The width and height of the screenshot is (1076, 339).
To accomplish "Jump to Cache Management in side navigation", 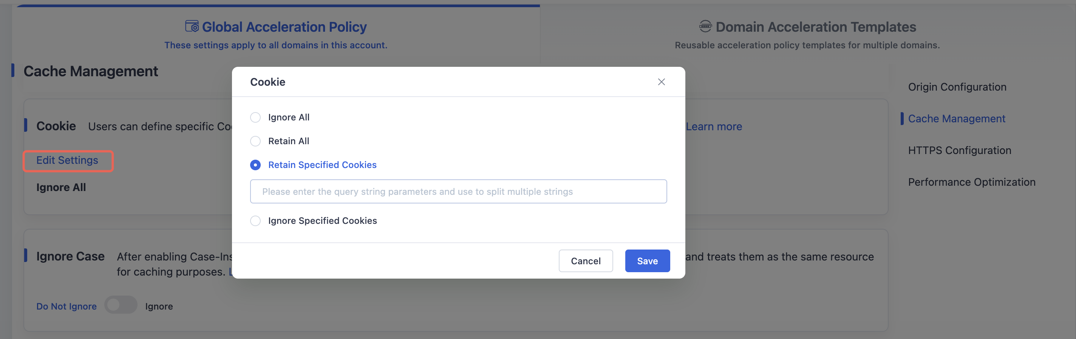I will pos(957,119).
